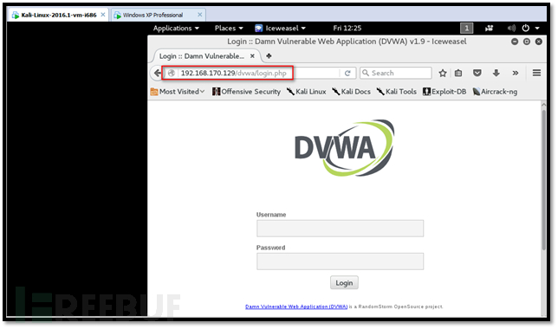Open the Pocket shield icon
Image resolution: width=558 pixels, height=329 pixels.
tap(477, 73)
